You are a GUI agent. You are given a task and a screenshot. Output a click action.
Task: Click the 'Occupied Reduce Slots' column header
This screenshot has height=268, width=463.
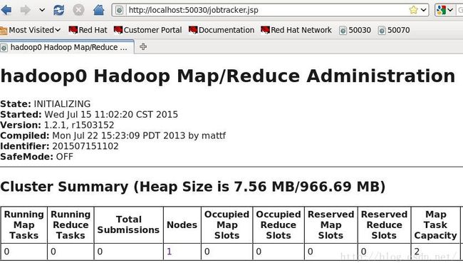pyautogui.click(x=279, y=225)
